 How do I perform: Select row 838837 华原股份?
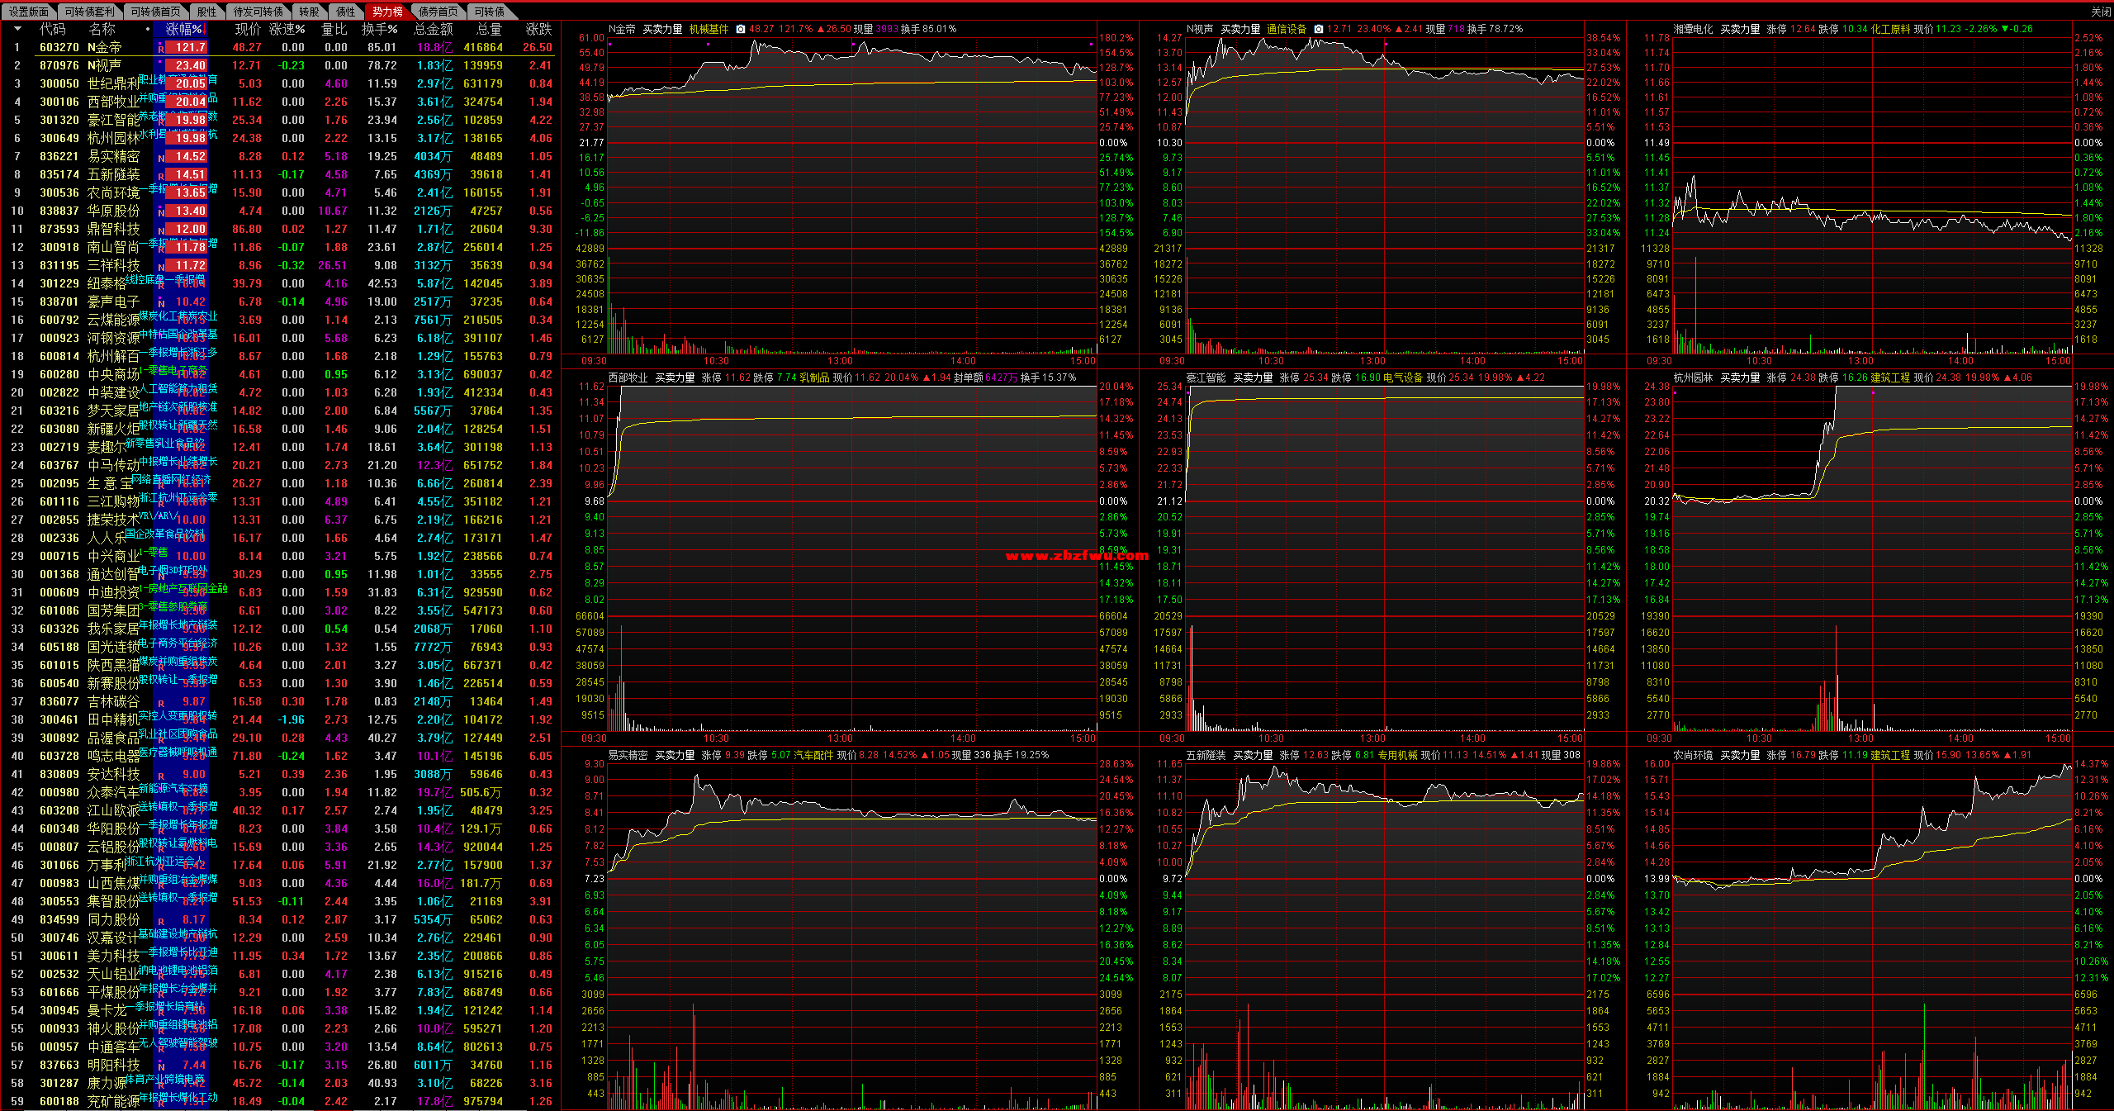point(281,211)
